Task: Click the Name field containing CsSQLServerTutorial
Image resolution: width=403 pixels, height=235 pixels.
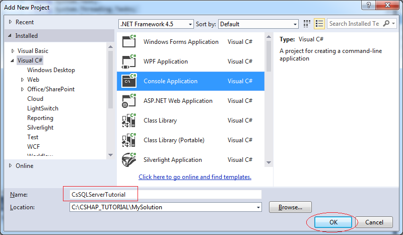Action: (165, 194)
